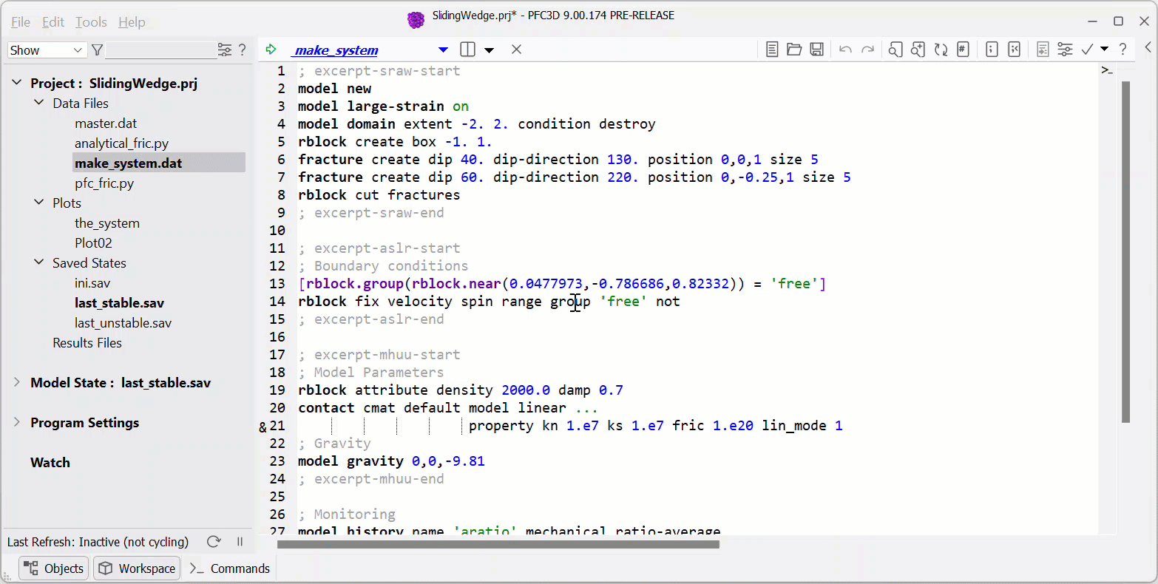Select last_unstable.sav in Saved States

pos(123,323)
